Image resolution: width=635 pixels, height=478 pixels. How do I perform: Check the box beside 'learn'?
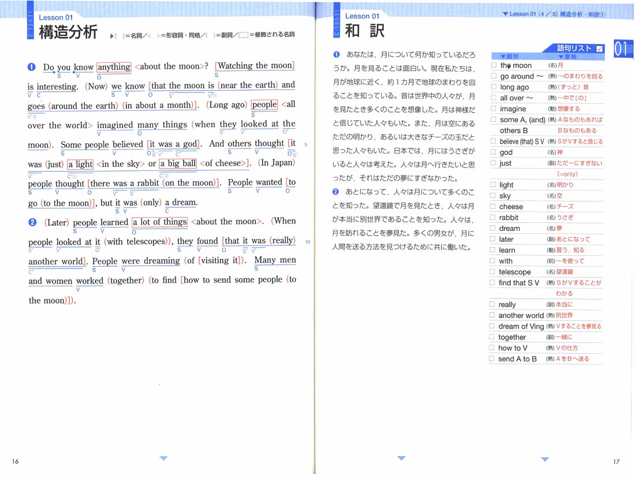pyautogui.click(x=492, y=250)
